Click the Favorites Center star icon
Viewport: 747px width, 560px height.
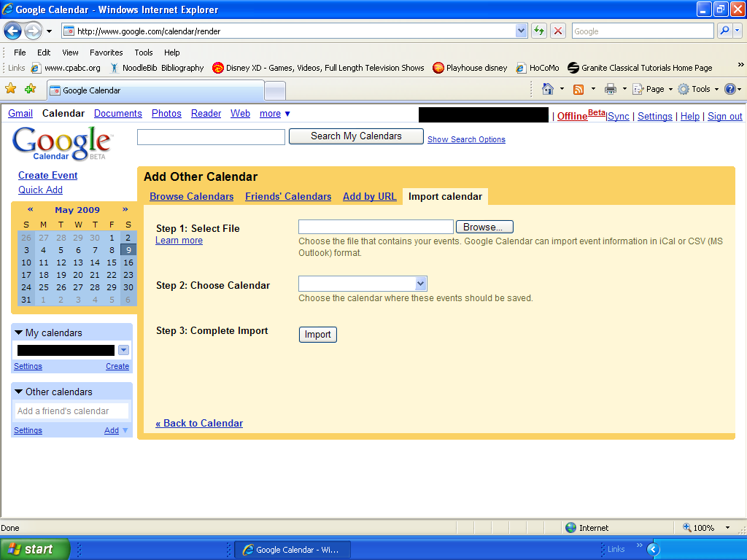tap(11, 89)
